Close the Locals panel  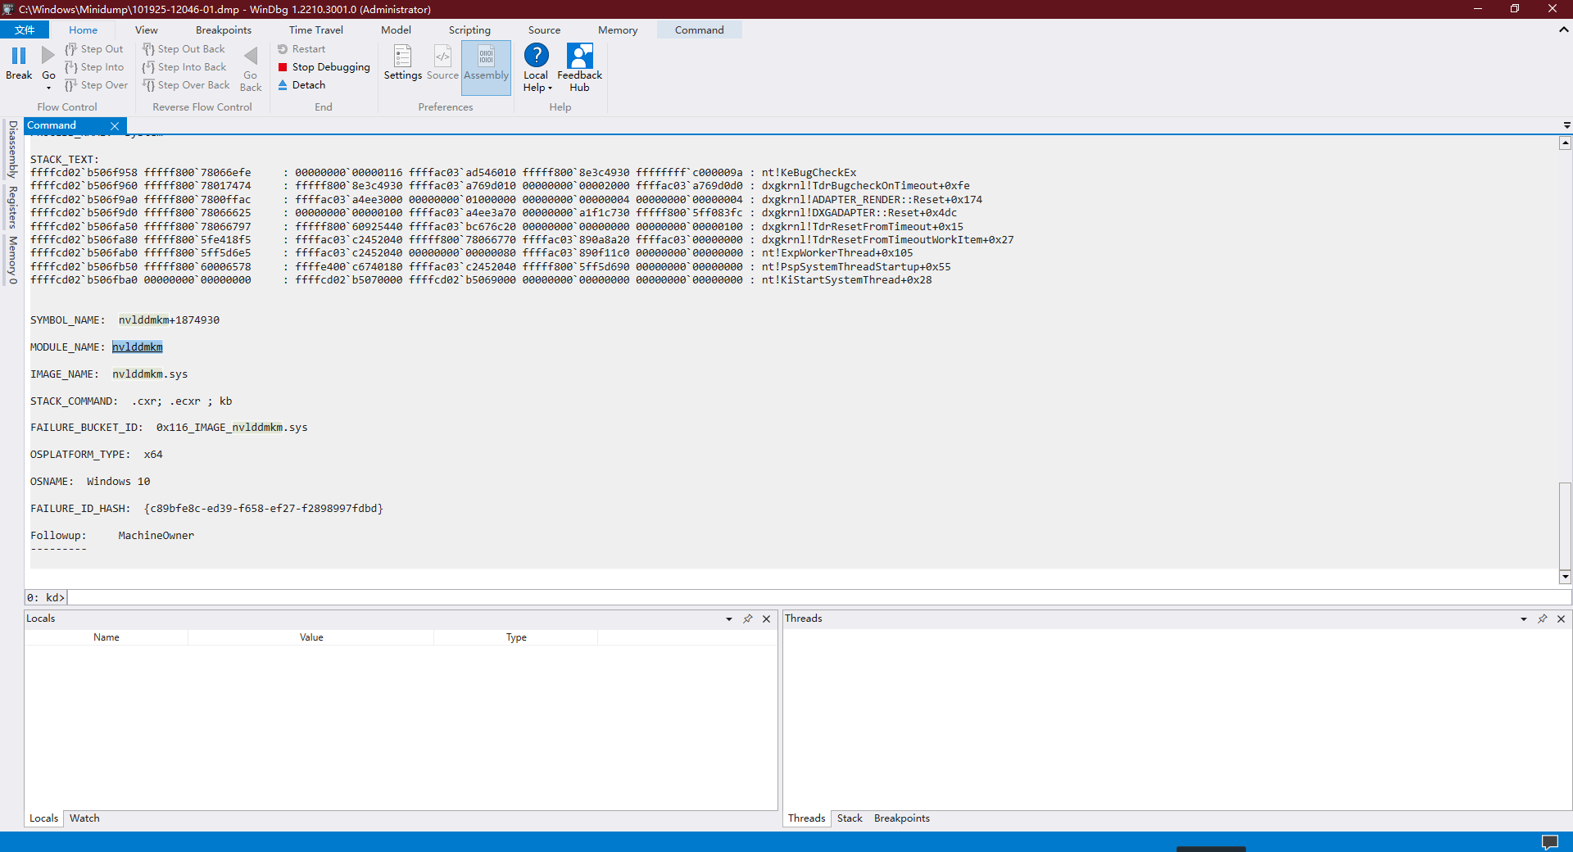767,619
